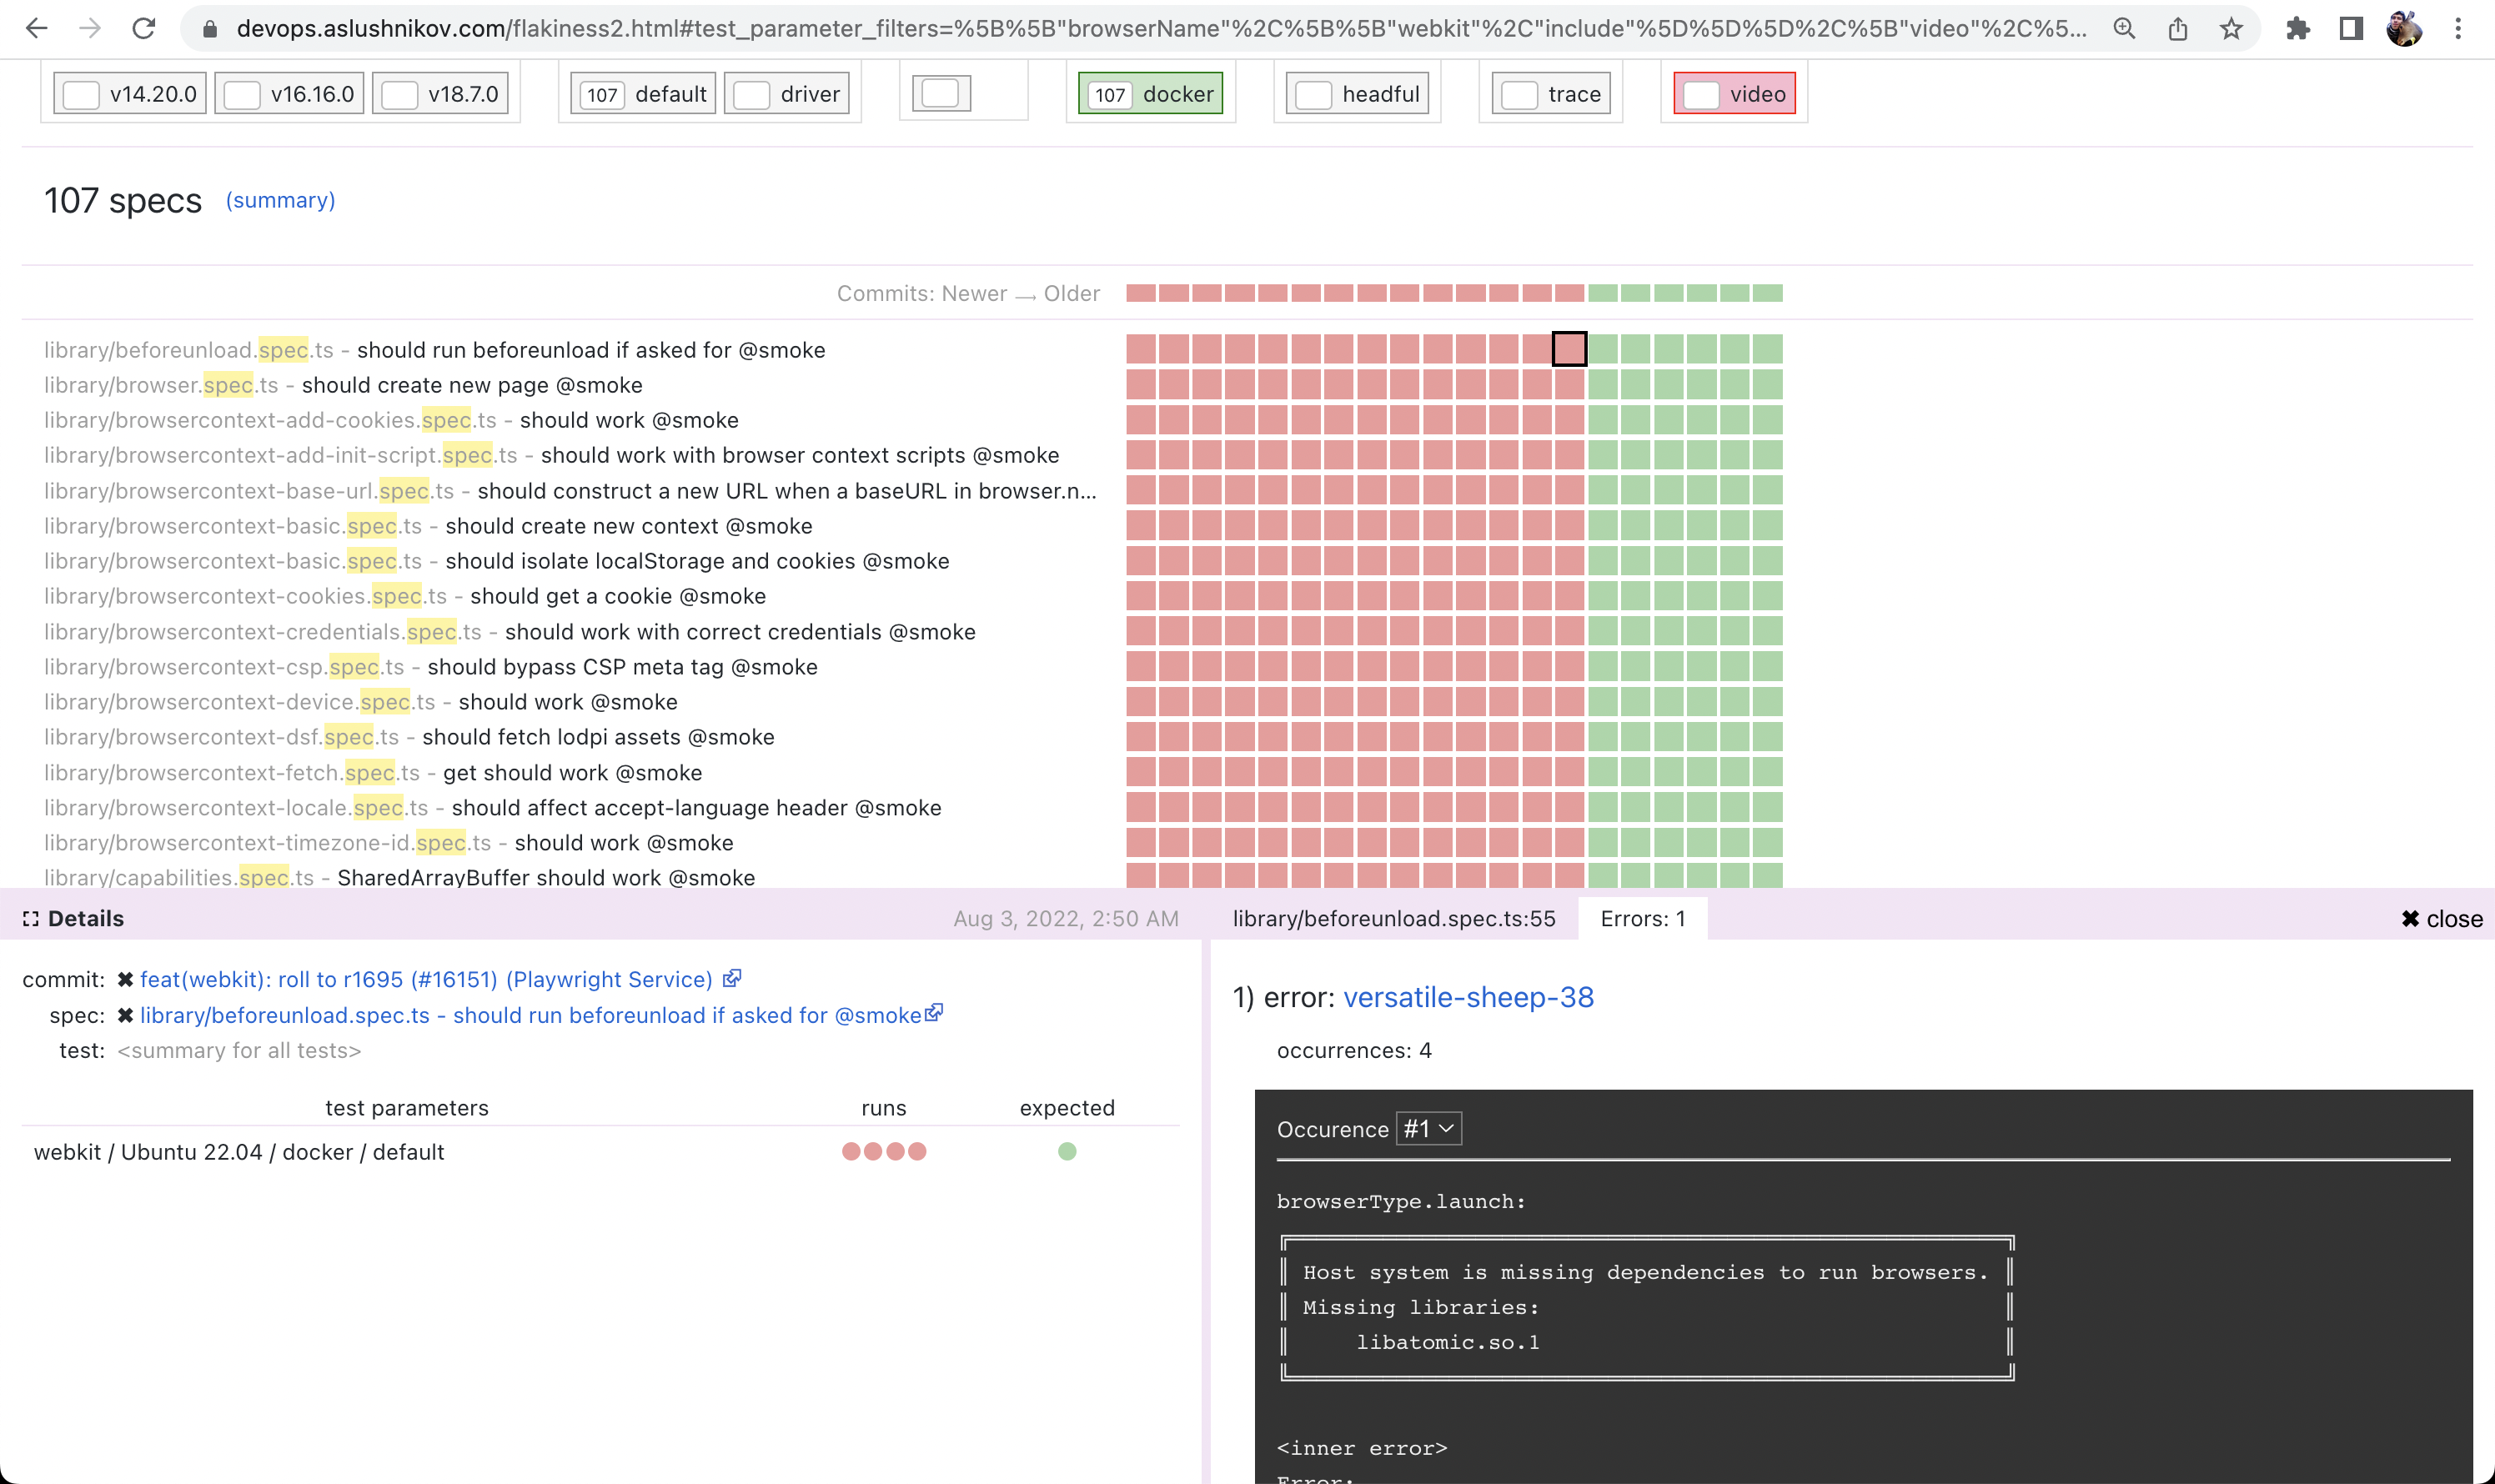Switch to the Errors: 1 tab
This screenshot has height=1484, width=2495.
pos(1641,918)
